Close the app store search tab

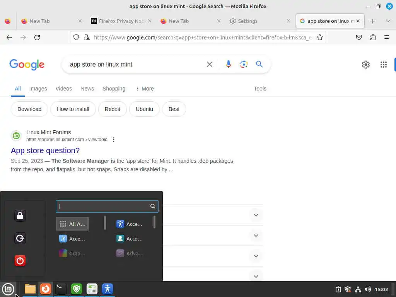[358, 21]
